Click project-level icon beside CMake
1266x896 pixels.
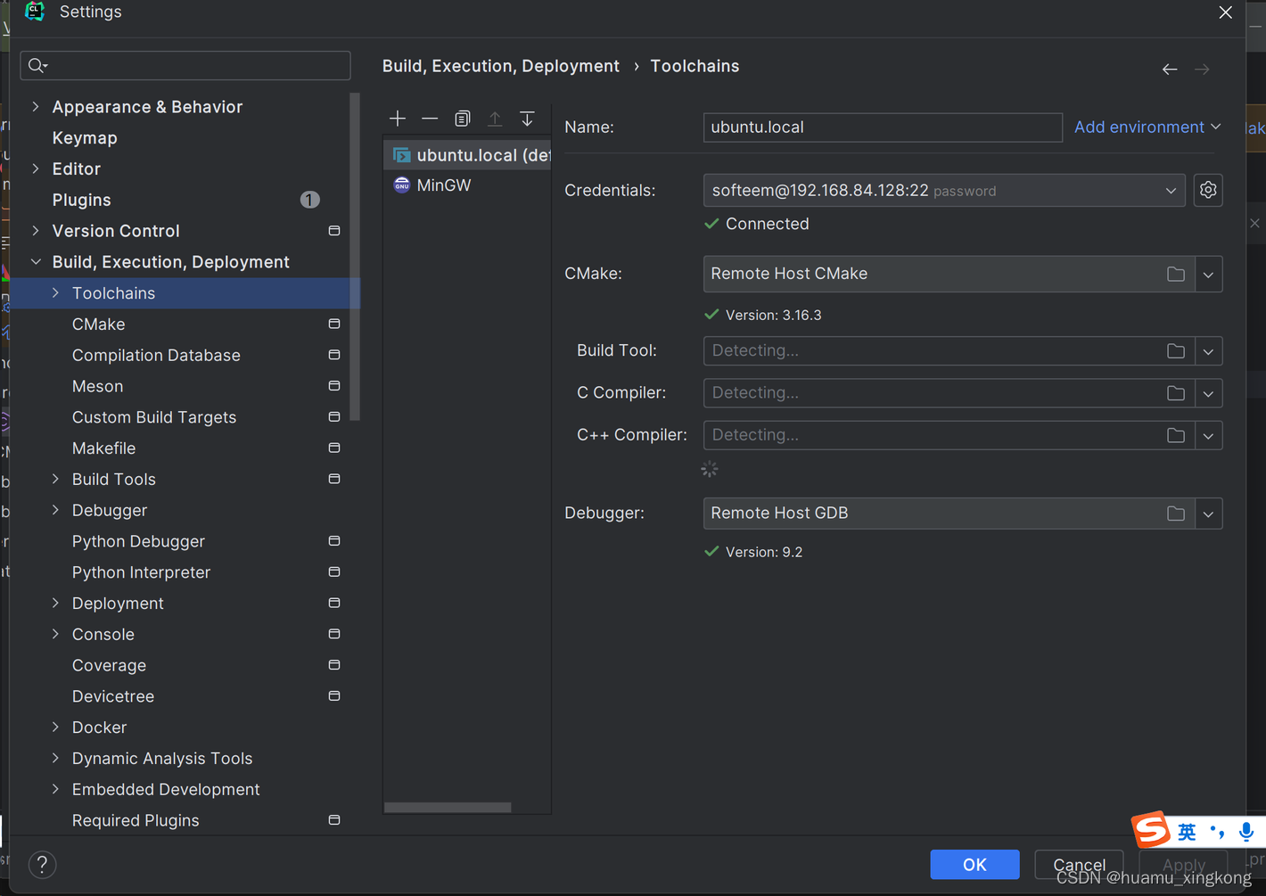point(334,324)
